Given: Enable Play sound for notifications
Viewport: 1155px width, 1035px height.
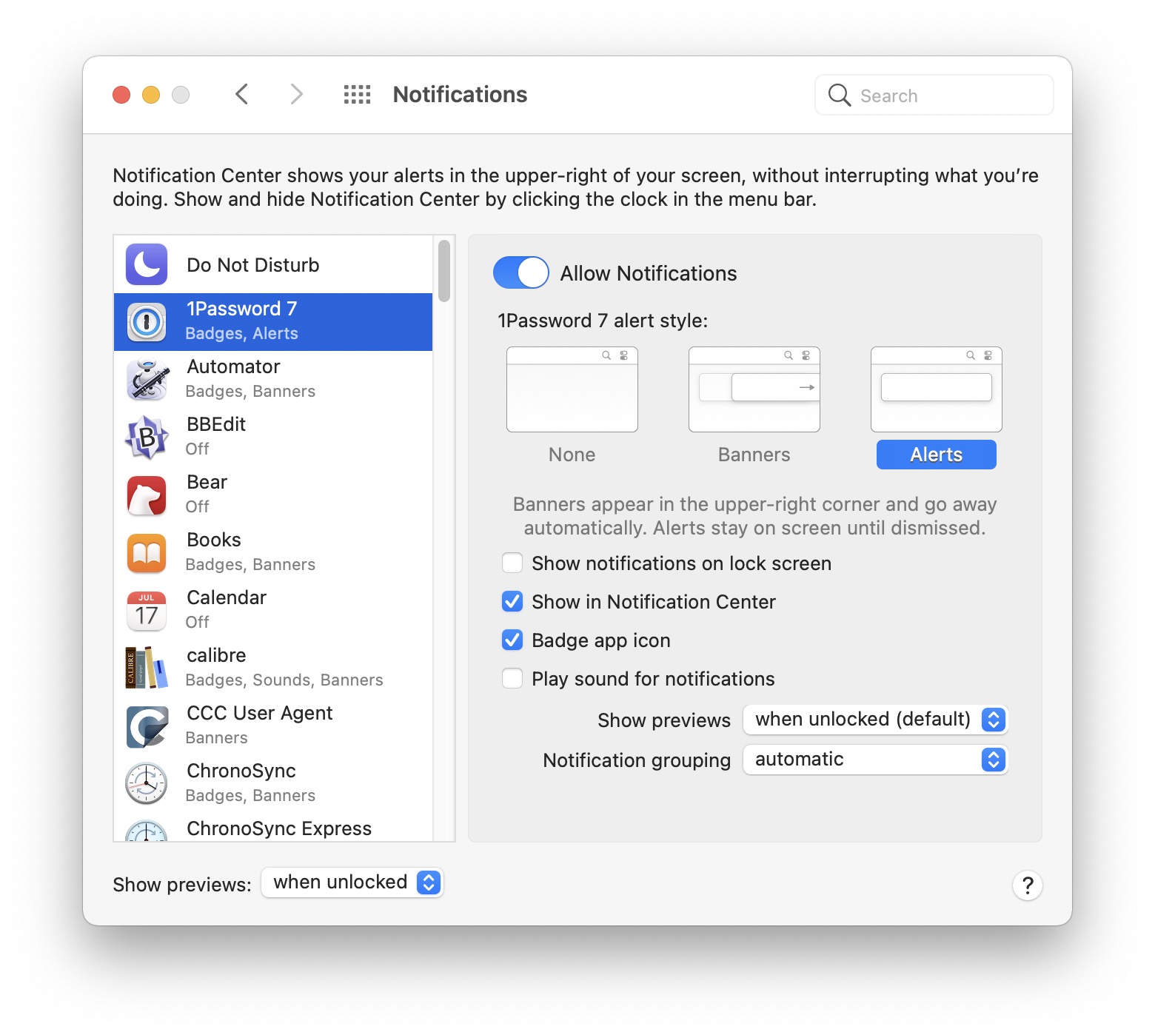Looking at the screenshot, I should (512, 678).
